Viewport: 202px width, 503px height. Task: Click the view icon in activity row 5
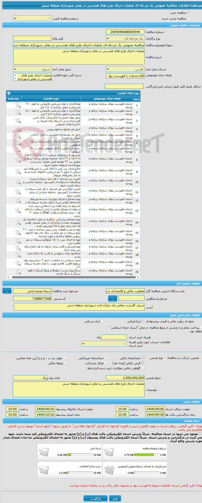click(18, 136)
